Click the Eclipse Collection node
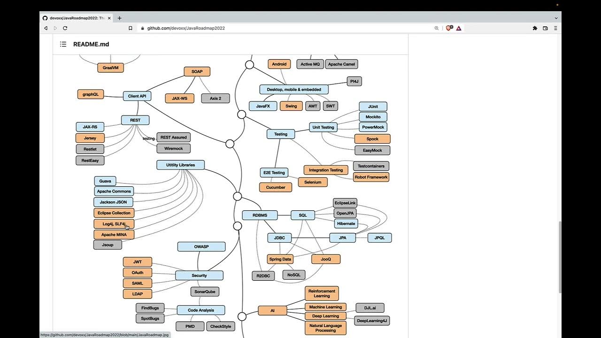The image size is (601, 338). (x=114, y=213)
